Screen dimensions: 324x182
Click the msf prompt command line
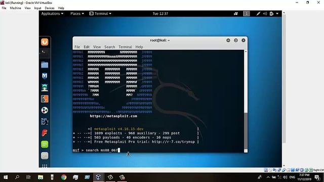click(96, 150)
